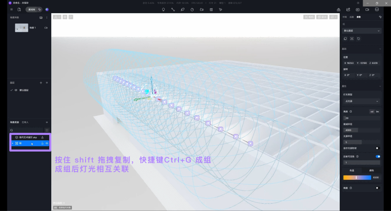Viewport: 391px width, 211px height.
Task: Toggle visibility eye of 默认图层 layer
Action: coord(16,90)
